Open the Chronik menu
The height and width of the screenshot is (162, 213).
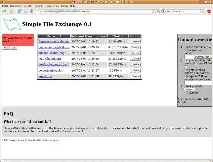pyautogui.click(x=39, y=6)
